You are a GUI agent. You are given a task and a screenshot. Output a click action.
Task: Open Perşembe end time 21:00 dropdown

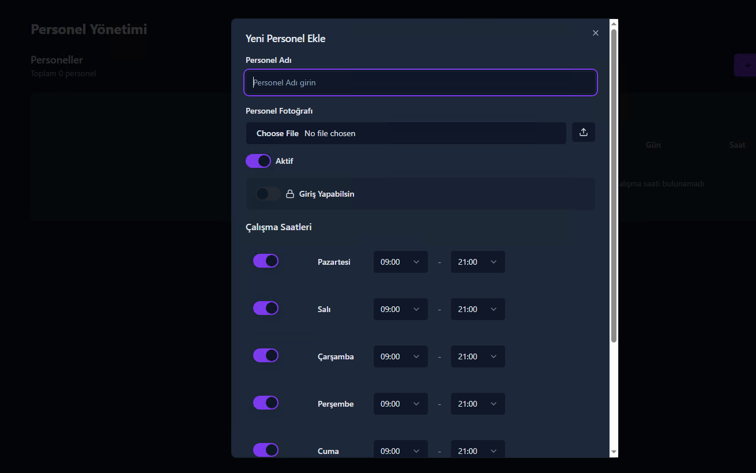pos(478,404)
